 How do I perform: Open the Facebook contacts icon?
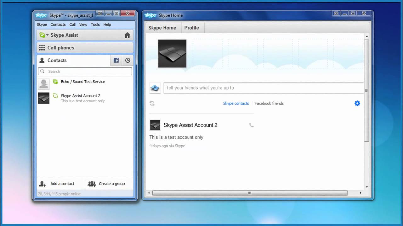116,60
